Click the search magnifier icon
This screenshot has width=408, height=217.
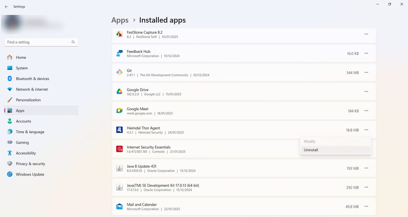pos(73,42)
